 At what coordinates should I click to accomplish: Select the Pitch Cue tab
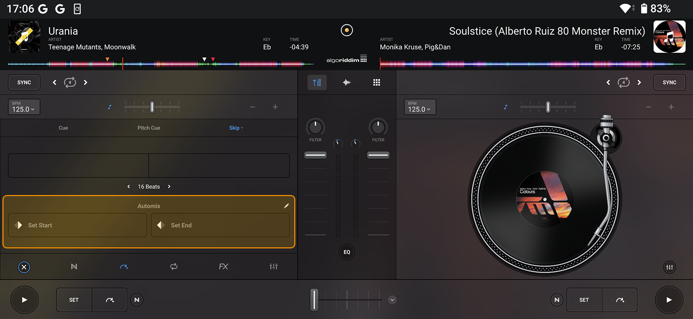[149, 128]
